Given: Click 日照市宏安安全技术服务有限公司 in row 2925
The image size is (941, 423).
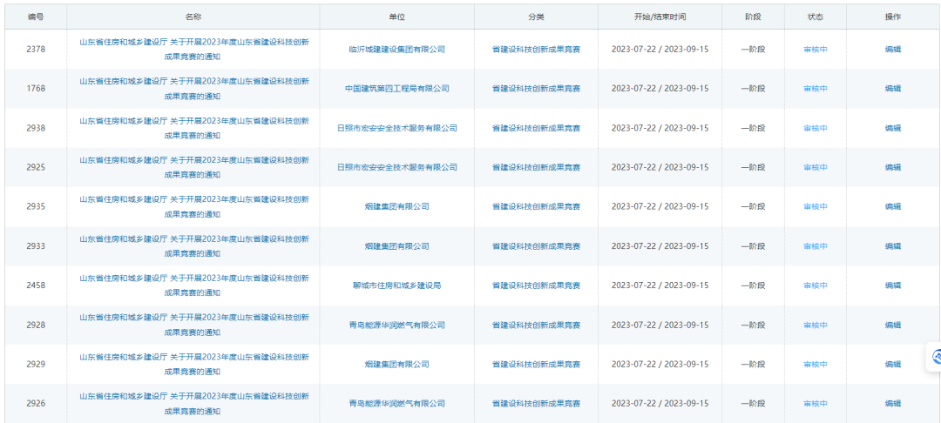Looking at the screenshot, I should click(x=396, y=167).
